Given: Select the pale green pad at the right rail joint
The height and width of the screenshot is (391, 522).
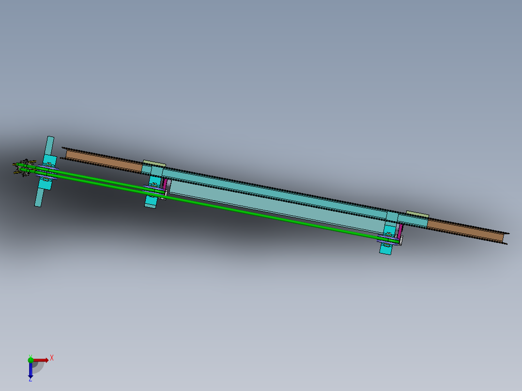Looking at the screenshot, I should 418,214.
